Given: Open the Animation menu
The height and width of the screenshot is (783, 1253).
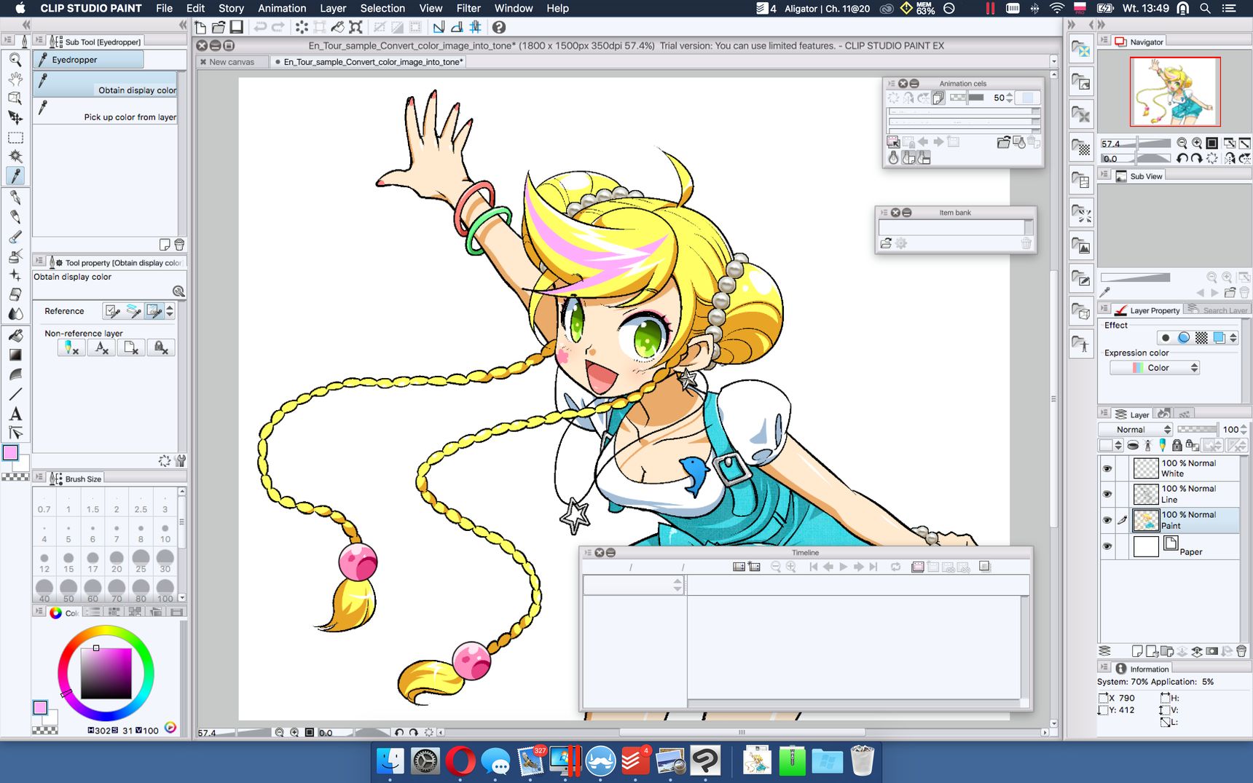Looking at the screenshot, I should [x=282, y=8].
